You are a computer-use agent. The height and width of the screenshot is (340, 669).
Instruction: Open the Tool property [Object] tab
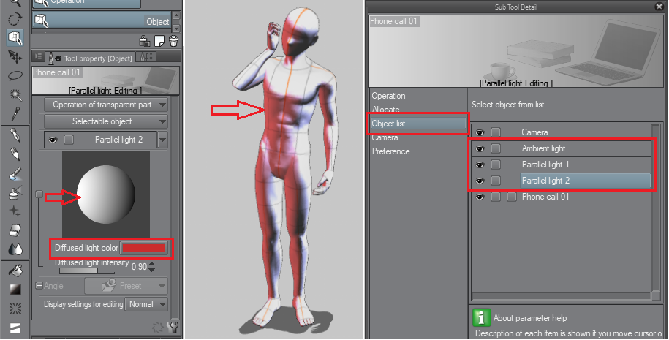pyautogui.click(x=90, y=58)
